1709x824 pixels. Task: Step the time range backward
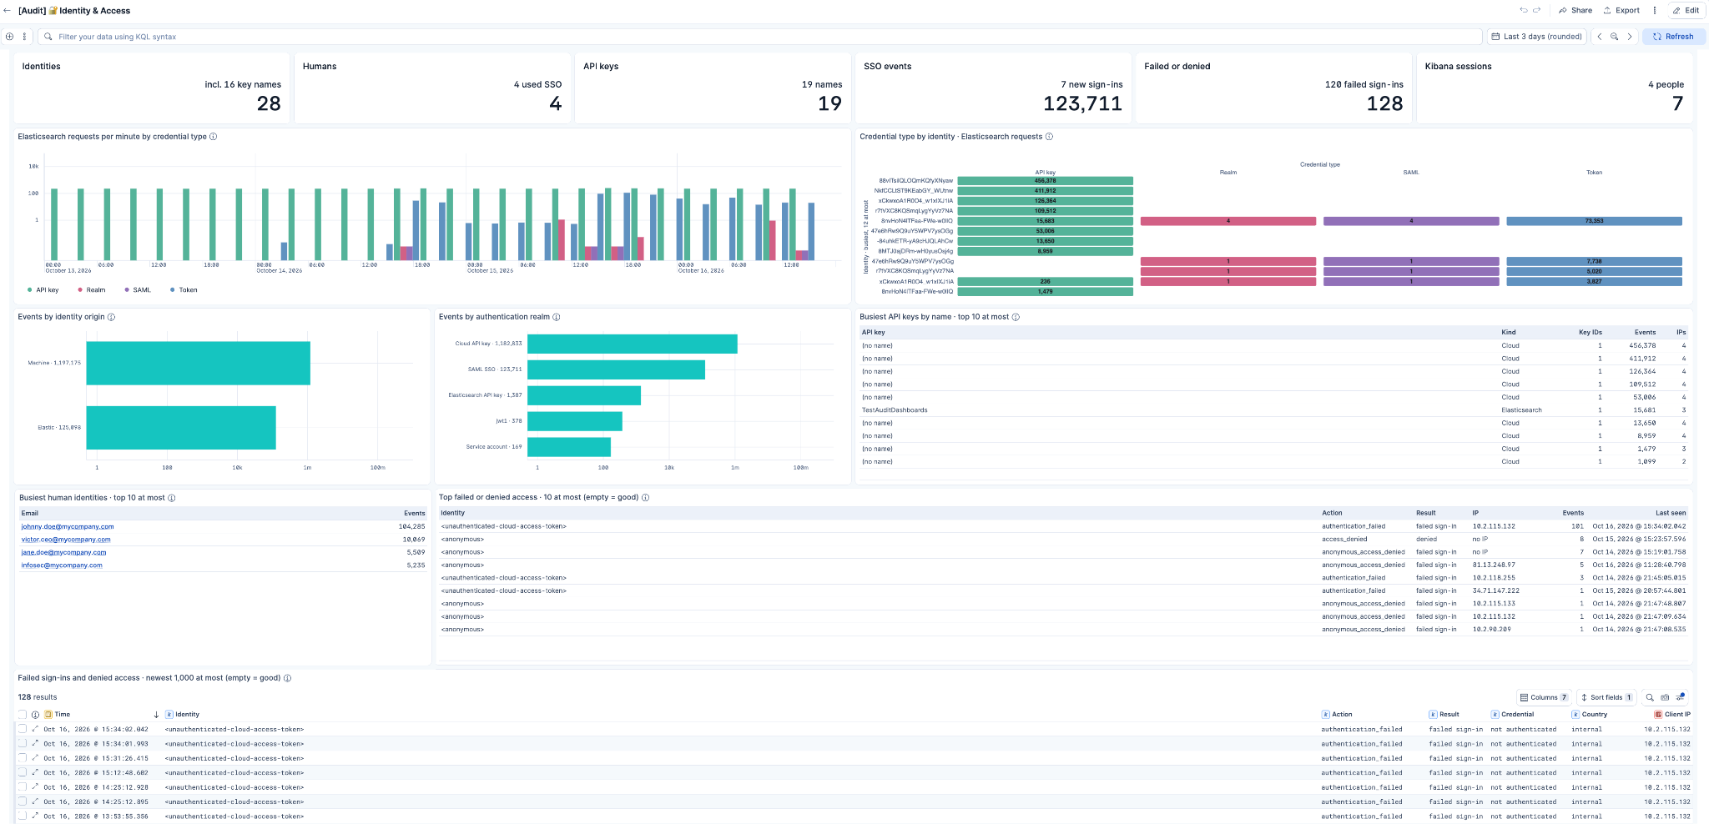1600,37
